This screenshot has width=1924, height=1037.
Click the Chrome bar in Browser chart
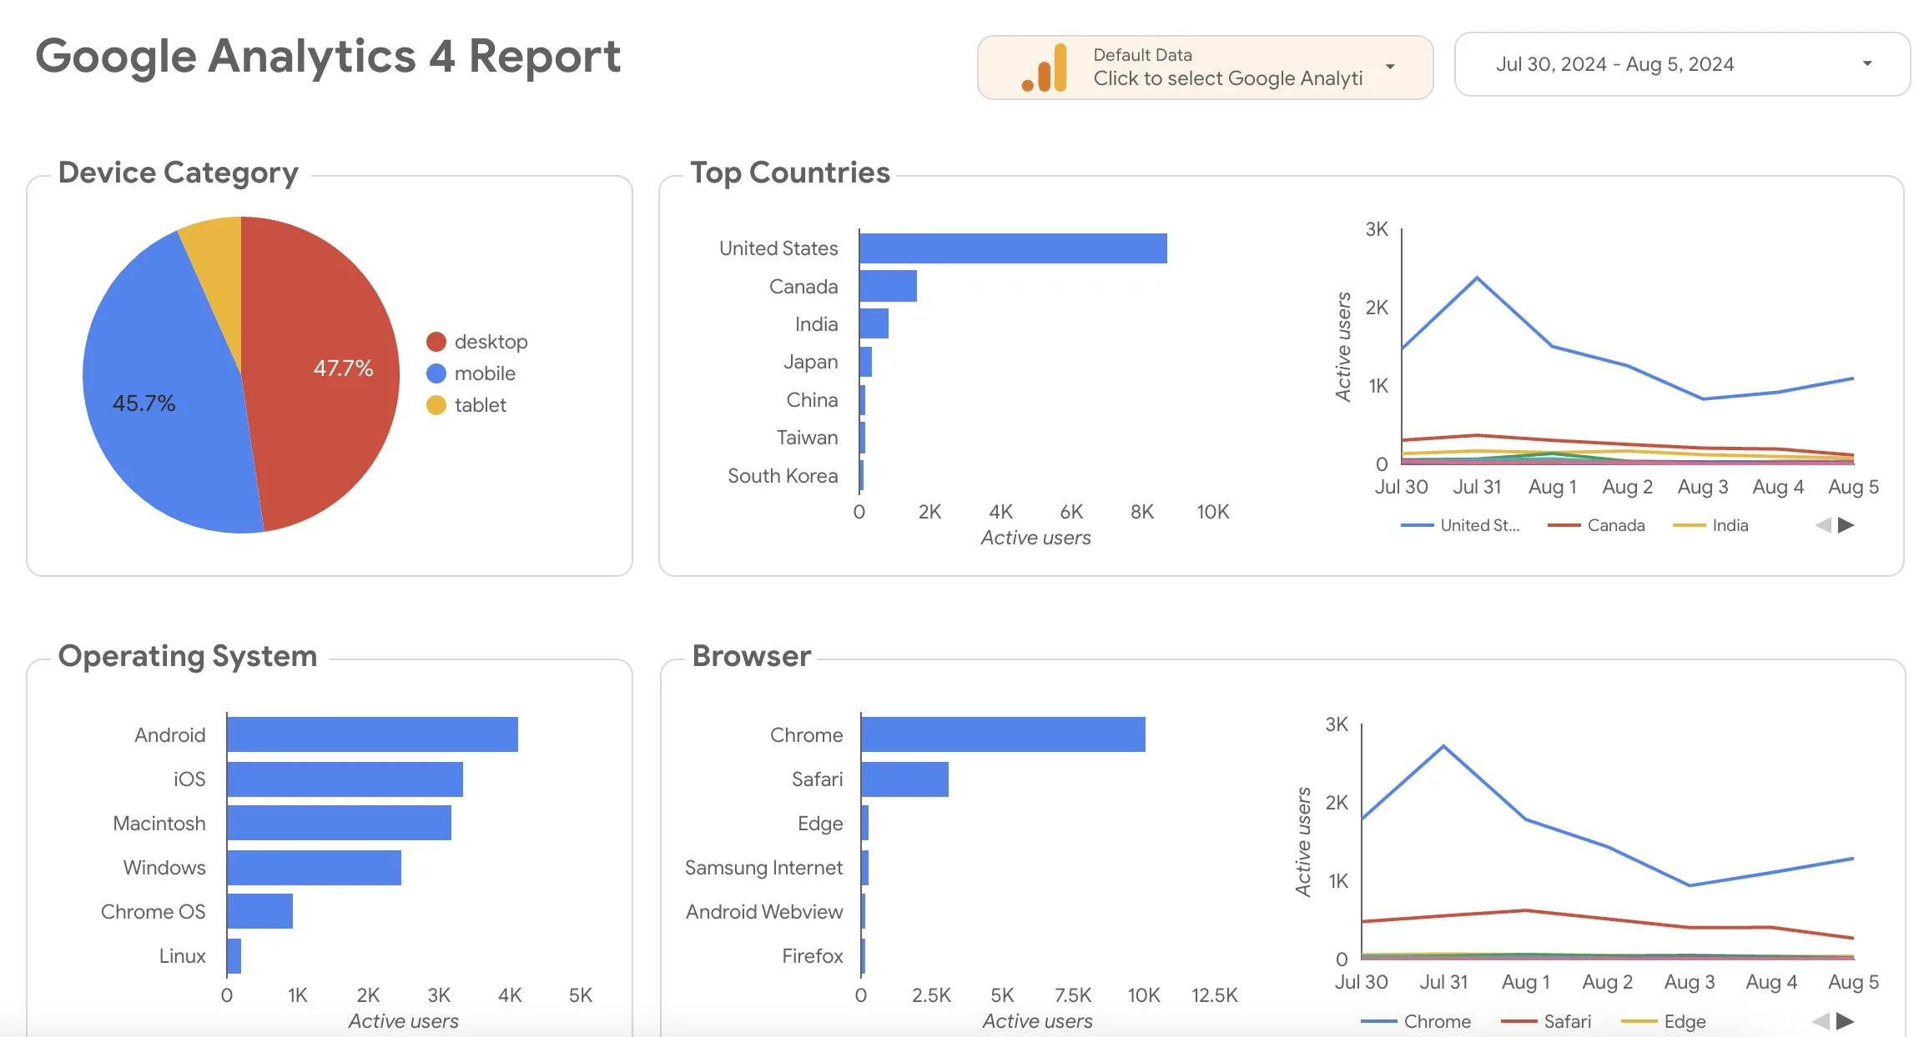[x=1003, y=734]
